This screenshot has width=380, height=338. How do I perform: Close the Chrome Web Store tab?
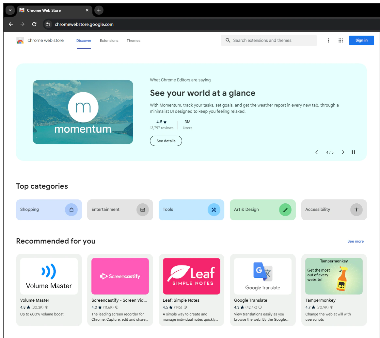point(87,10)
